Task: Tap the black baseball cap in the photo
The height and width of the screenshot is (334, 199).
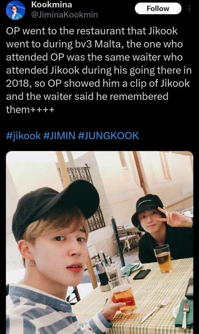Action: pyautogui.click(x=55, y=208)
